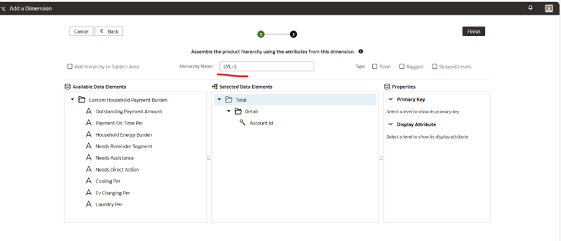Check the Time type checkbox
This screenshot has height=241, width=561.
tap(375, 66)
